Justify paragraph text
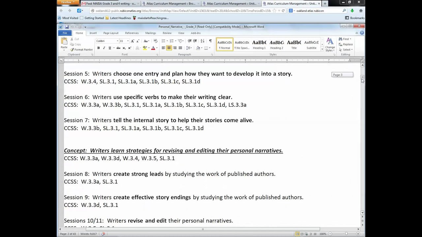The height and width of the screenshot is (237, 422). click(x=180, y=48)
